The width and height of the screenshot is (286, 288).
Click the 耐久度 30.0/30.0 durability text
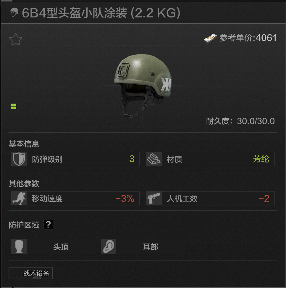tap(240, 121)
